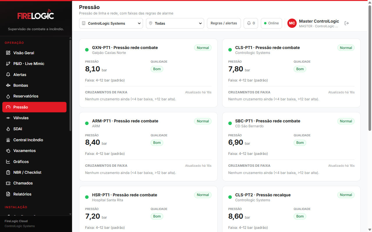The height and width of the screenshot is (232, 372).
Task: Click the sidebar vertical scrollbar
Action: pyautogui.click(x=70, y=86)
